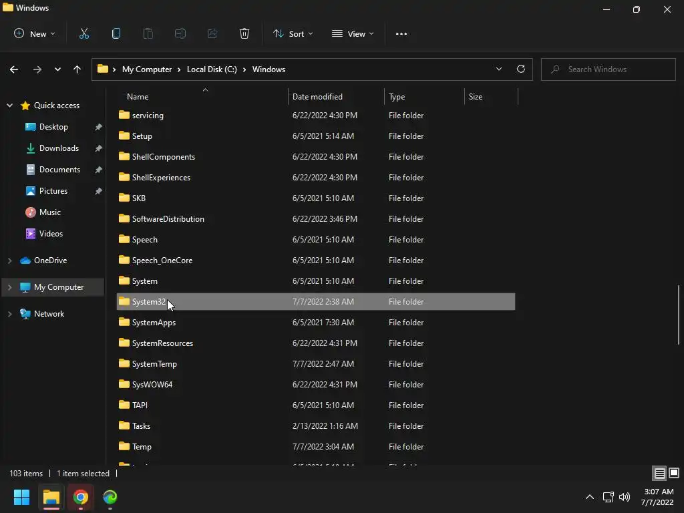Screen dimensions: 684x513
Task: Open Pictures in Quick access
Action: tap(53, 191)
